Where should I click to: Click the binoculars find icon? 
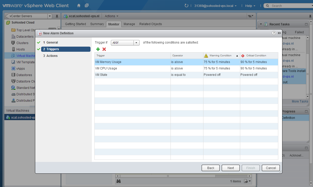119,181
